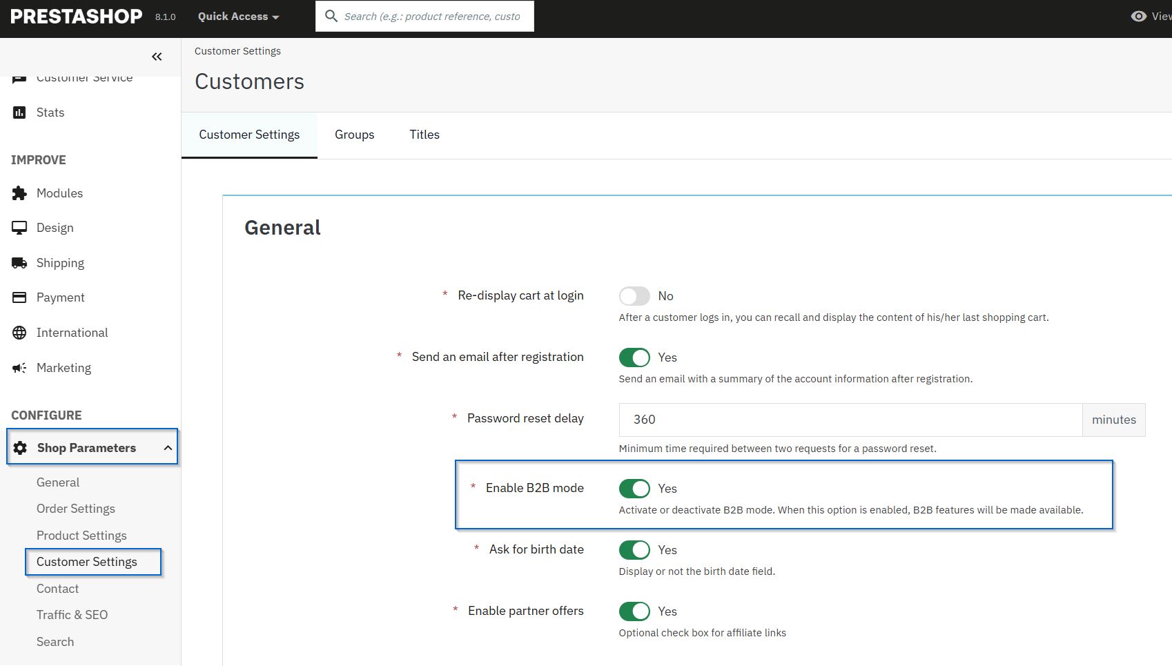Click the Password reset delay field
This screenshot has height=666, width=1172.
coord(850,420)
